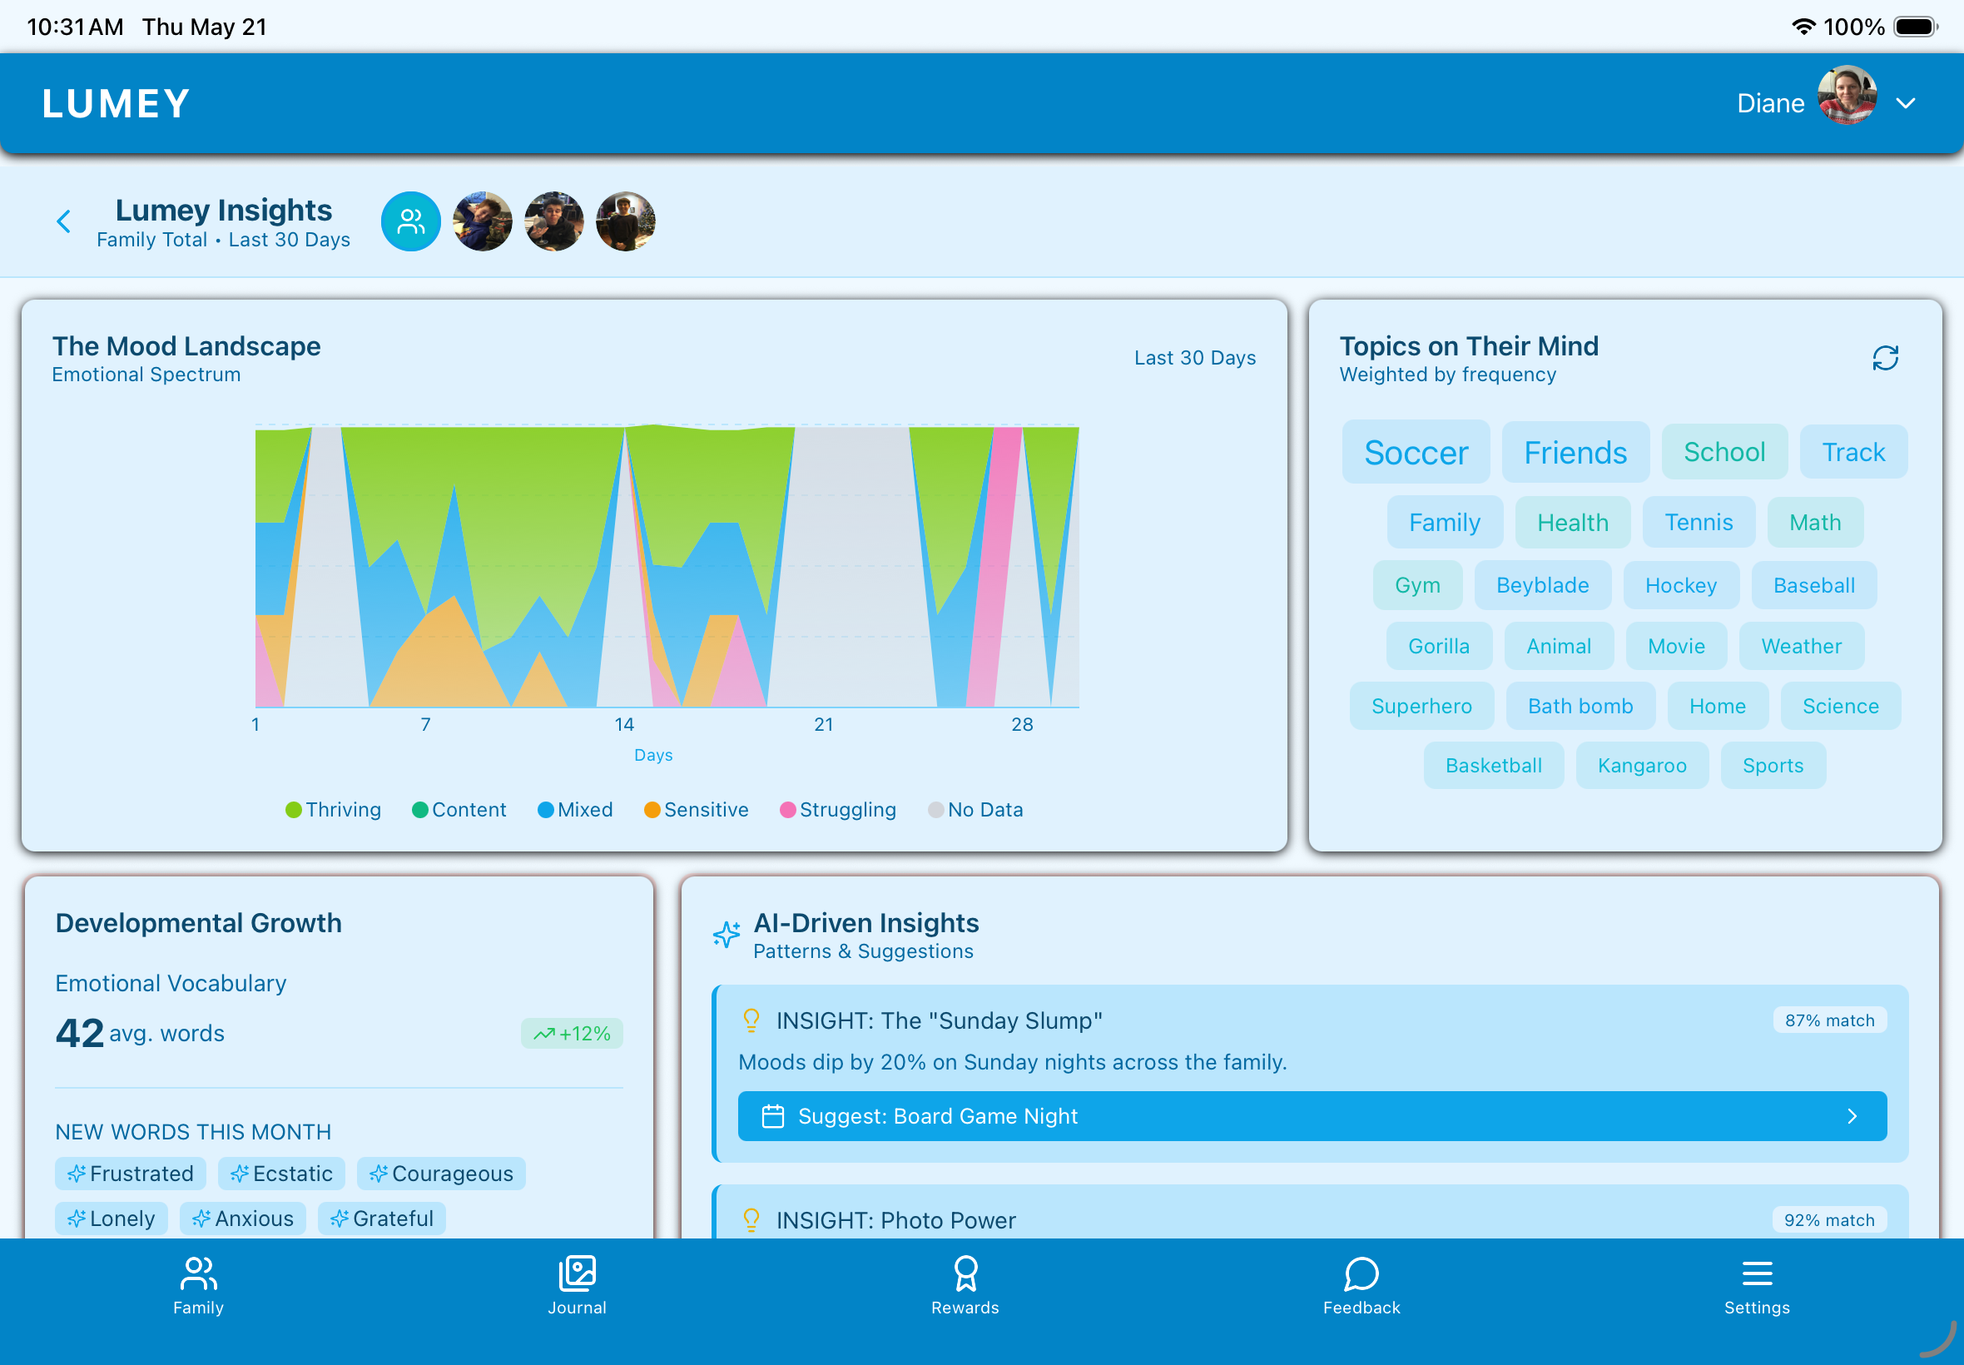
Task: Select the Courageous new word chip
Action: coord(441,1174)
